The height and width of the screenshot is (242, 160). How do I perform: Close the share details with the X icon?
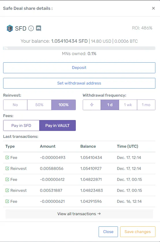click(153, 8)
